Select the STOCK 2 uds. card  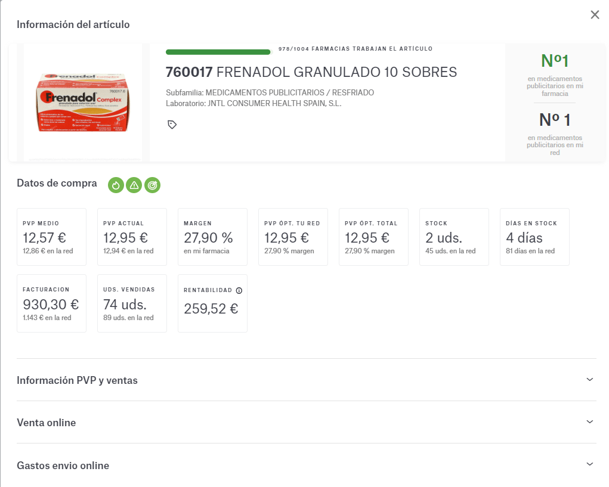coord(454,237)
